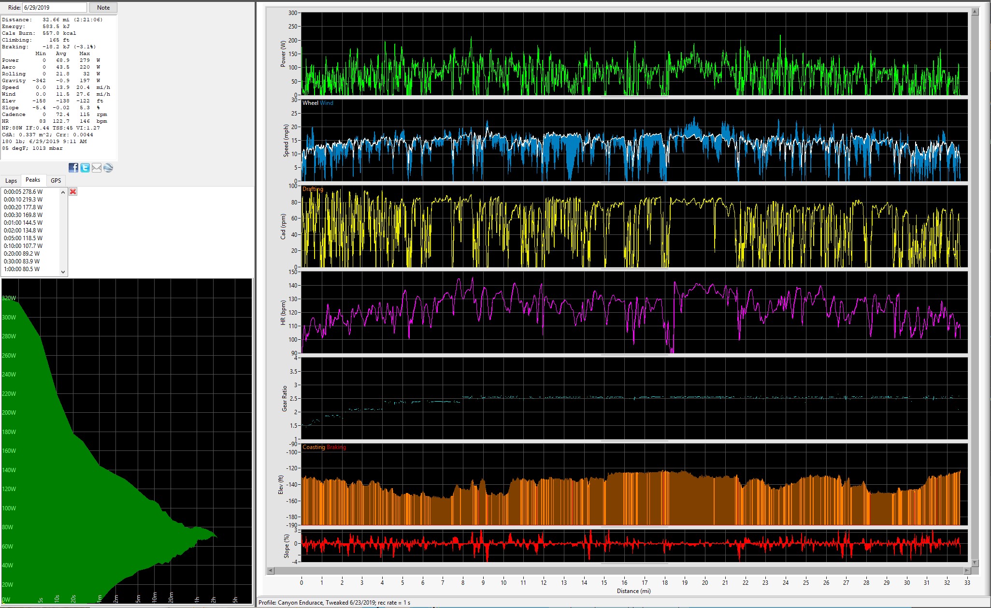Email the ride using envelope icon

pyautogui.click(x=97, y=168)
